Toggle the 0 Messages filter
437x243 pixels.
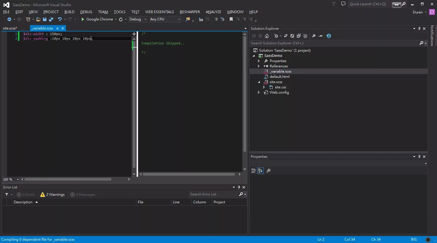83,195
